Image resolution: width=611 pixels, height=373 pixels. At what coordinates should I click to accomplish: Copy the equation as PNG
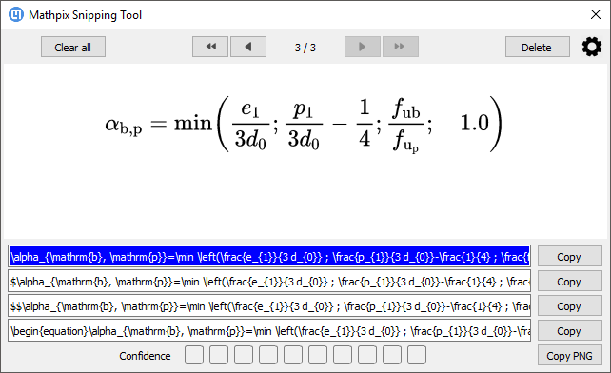tap(570, 356)
